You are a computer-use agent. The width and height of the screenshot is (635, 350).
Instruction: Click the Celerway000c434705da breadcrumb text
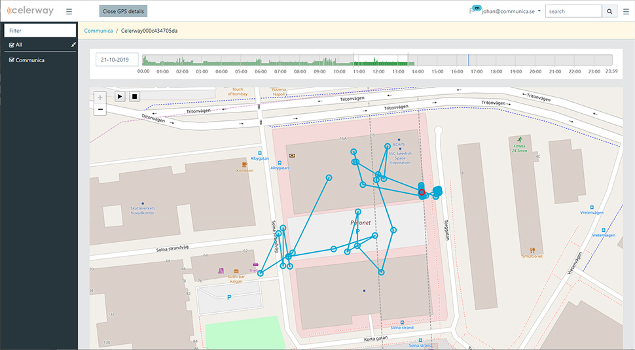tap(149, 31)
